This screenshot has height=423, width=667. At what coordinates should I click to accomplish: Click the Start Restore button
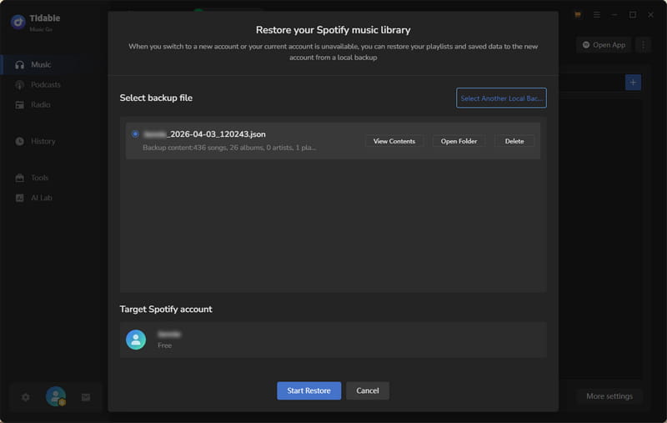tap(308, 390)
